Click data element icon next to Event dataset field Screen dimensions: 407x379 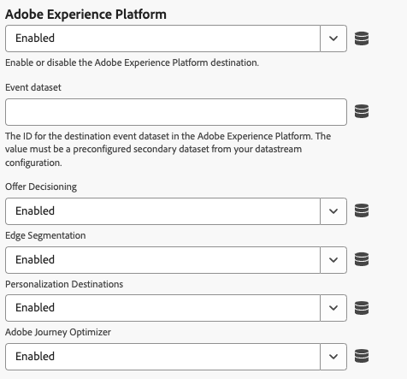click(362, 111)
